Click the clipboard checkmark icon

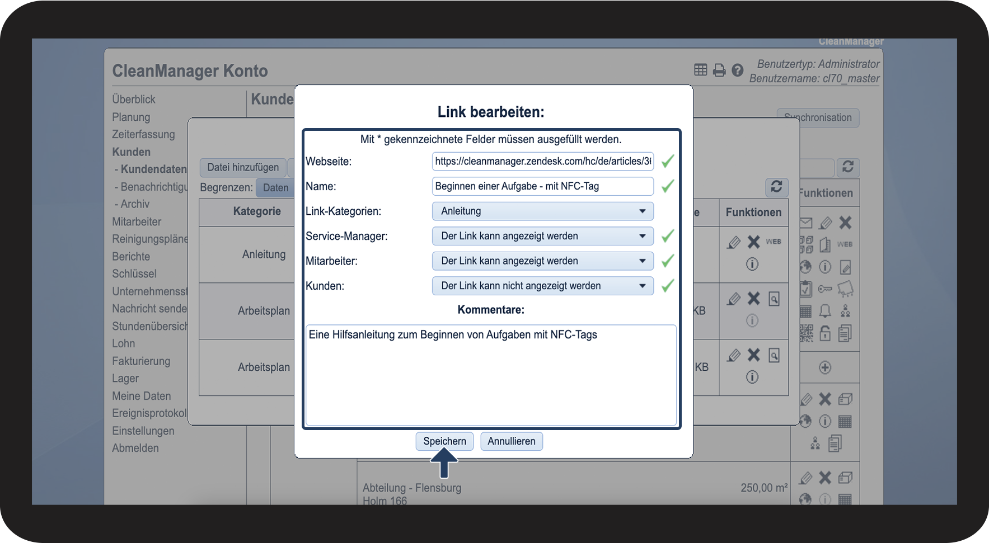(x=805, y=289)
